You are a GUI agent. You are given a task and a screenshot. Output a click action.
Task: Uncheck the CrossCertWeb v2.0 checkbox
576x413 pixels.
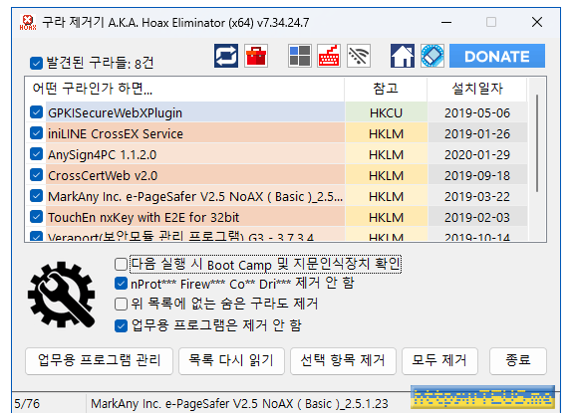pos(36,175)
